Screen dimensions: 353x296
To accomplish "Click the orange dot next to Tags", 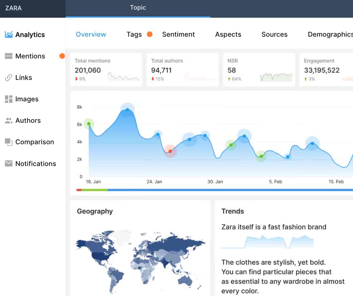I will coord(149,34).
